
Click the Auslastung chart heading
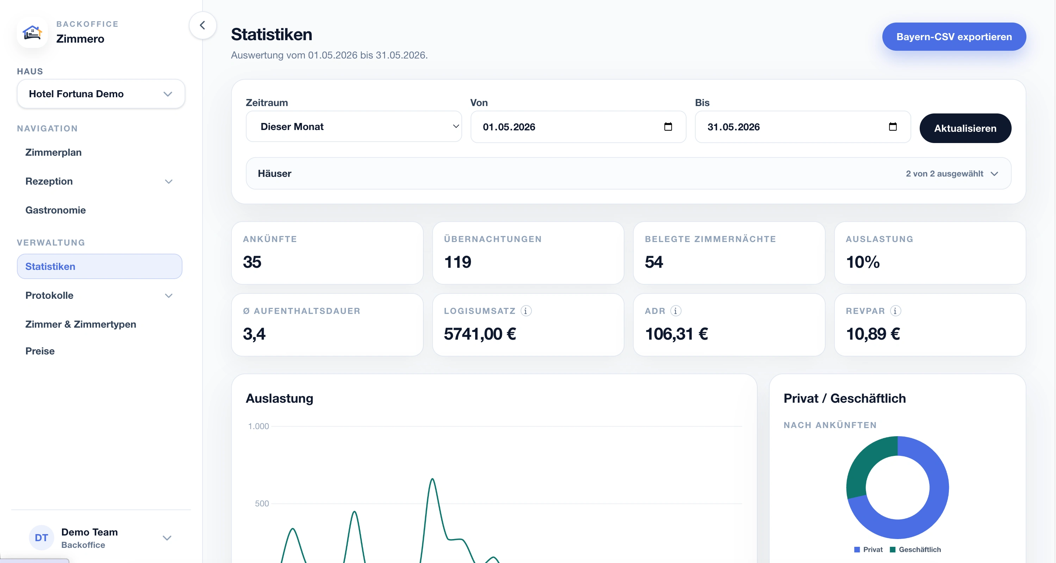(279, 398)
